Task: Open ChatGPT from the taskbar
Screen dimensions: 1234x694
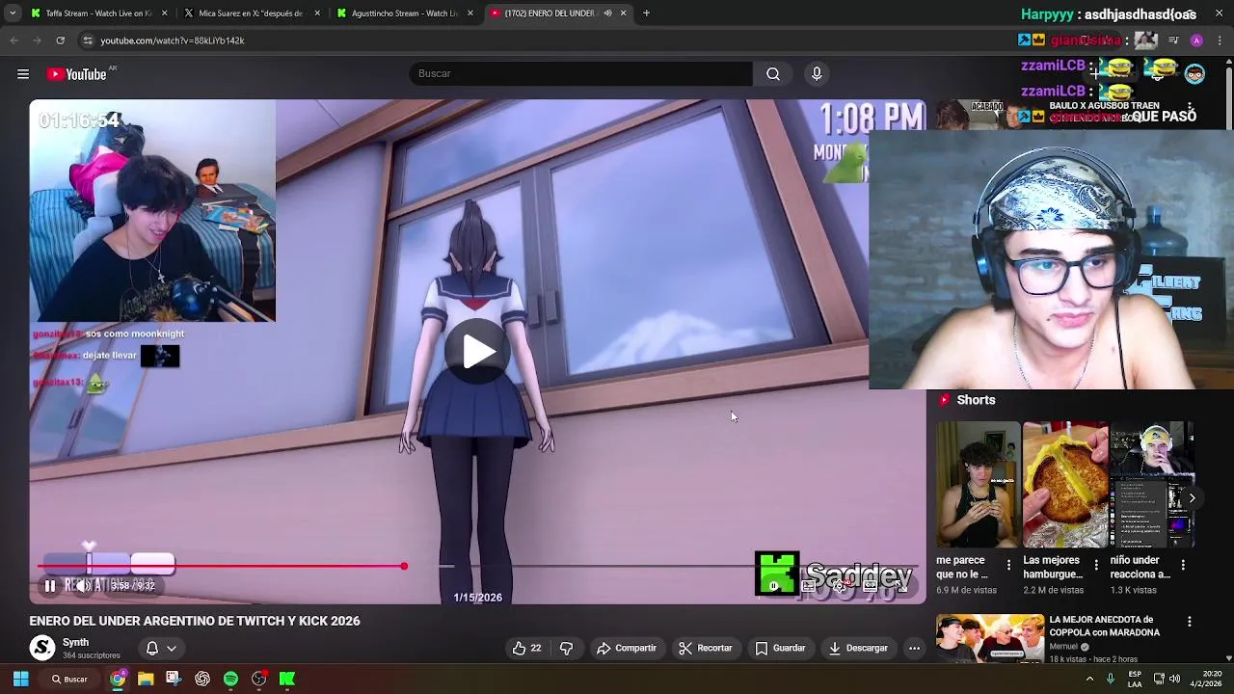Action: click(x=201, y=679)
